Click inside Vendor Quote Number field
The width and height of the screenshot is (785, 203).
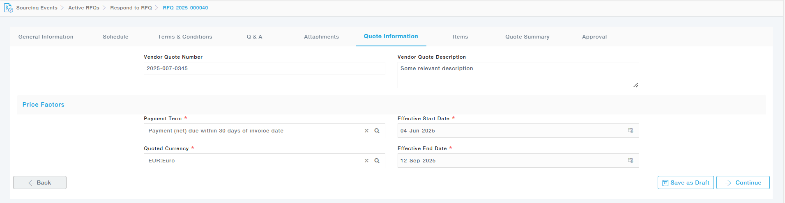point(264,68)
